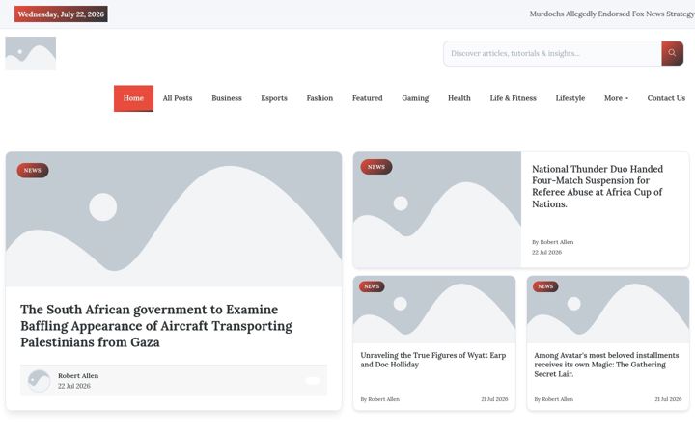The height and width of the screenshot is (434, 695).
Task: Click the NEWS tag on the South African article
Action: (x=33, y=171)
